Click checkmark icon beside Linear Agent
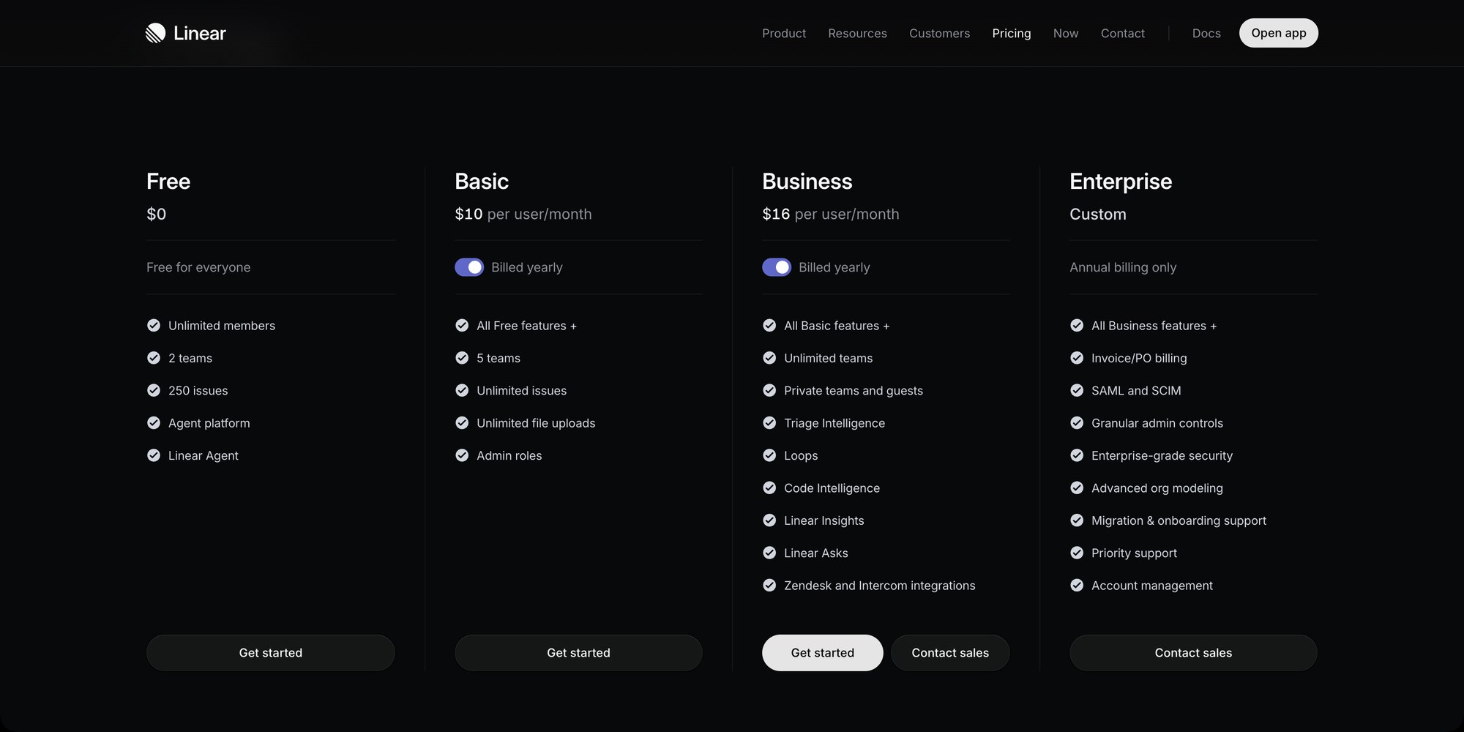The height and width of the screenshot is (732, 1464). tap(154, 455)
